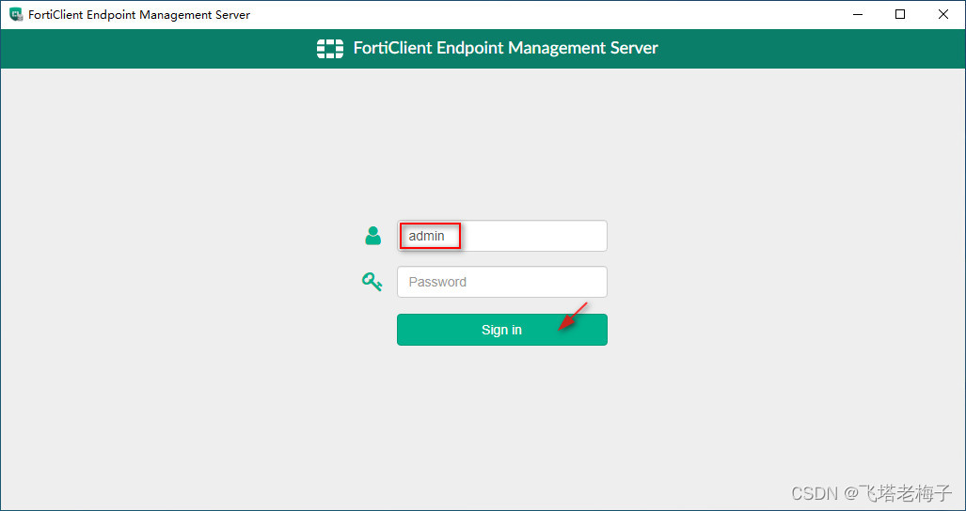Click the header title FortiClient Endpoint Management Server
The width and height of the screenshot is (966, 511).
506,48
